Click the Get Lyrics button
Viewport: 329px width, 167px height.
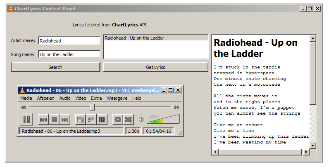tap(156, 67)
